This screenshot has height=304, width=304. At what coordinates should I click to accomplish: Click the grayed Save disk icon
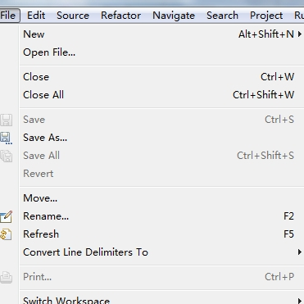point(6,120)
